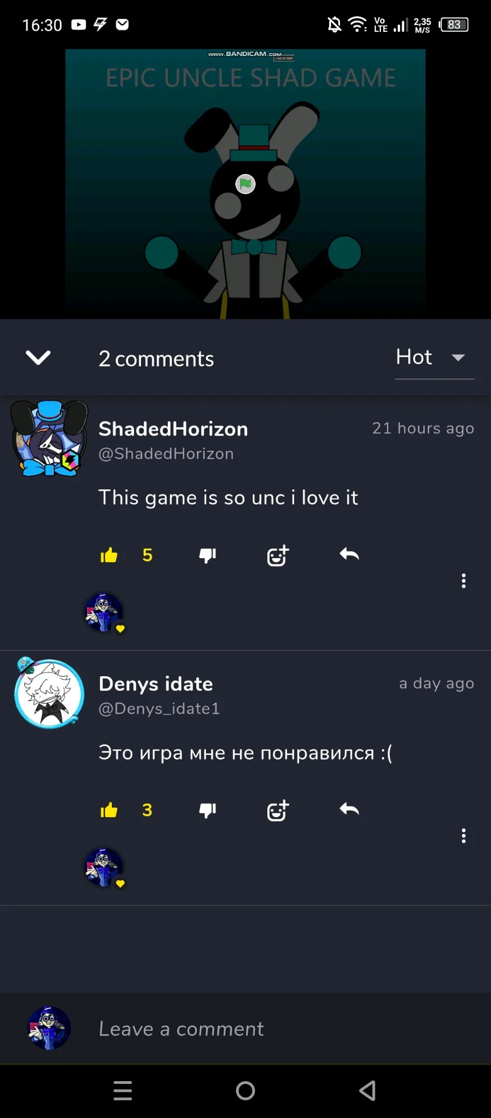Start game with green flag button
Viewport: 491px width, 1118px height.
(246, 184)
